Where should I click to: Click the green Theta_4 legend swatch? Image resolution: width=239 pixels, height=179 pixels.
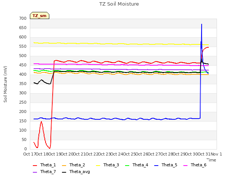pos(127,166)
